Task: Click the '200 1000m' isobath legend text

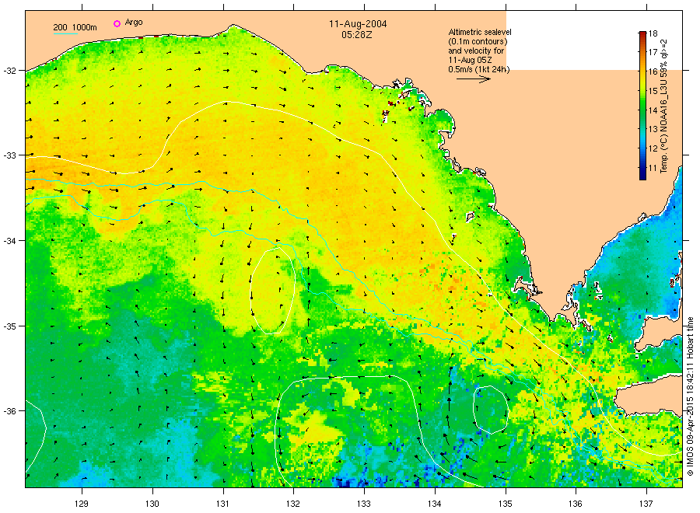Action: point(75,27)
